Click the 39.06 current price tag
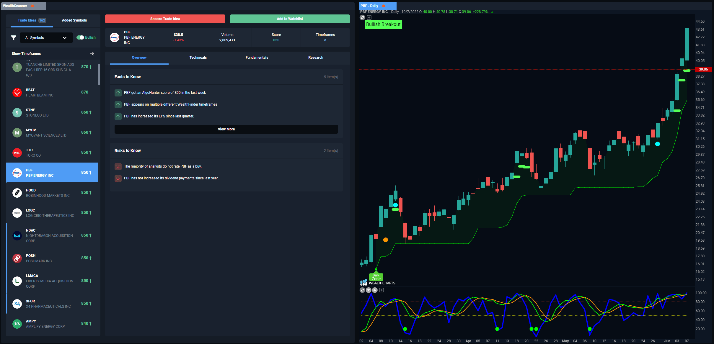The height and width of the screenshot is (344, 714). tap(703, 69)
